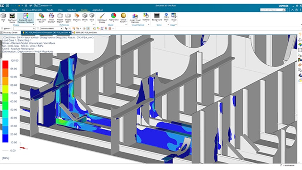Select the Mesh Color Basis tool
The height and width of the screenshot is (170, 302).
(41, 16)
